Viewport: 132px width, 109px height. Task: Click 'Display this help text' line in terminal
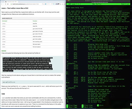(98, 44)
